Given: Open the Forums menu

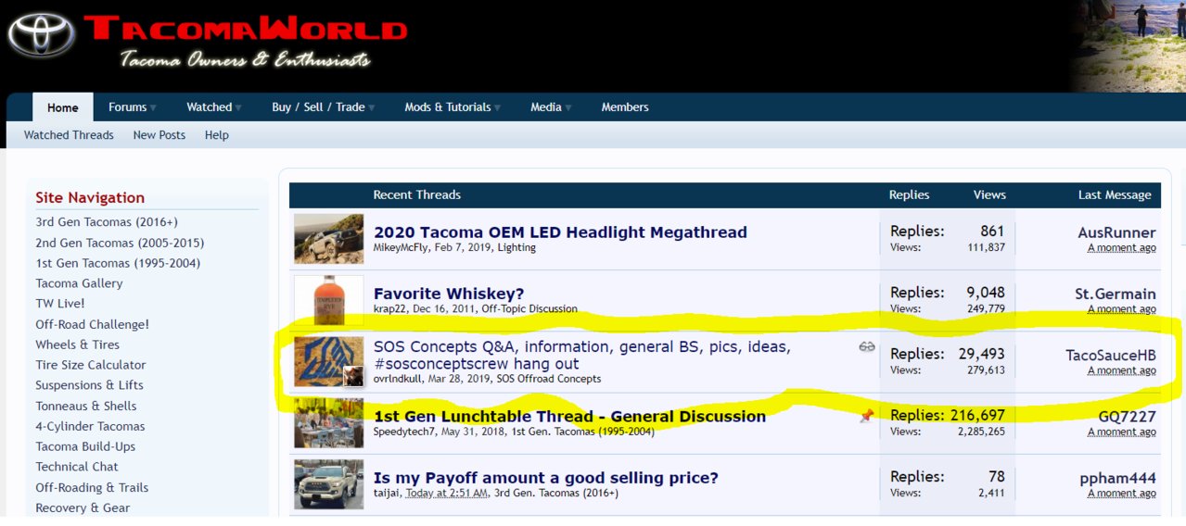Looking at the screenshot, I should 127,107.
